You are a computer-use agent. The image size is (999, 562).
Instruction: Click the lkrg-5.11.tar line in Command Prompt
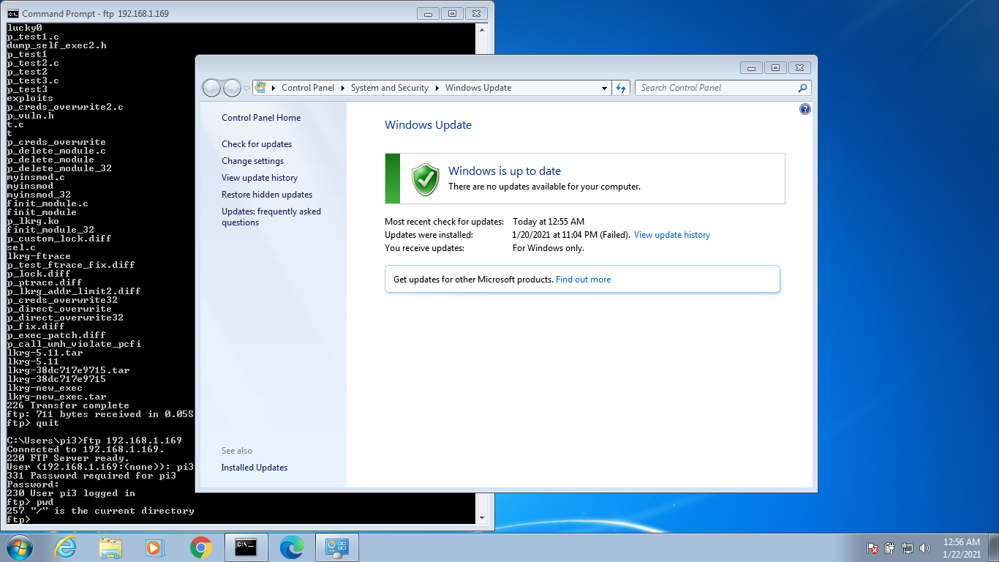(45, 353)
